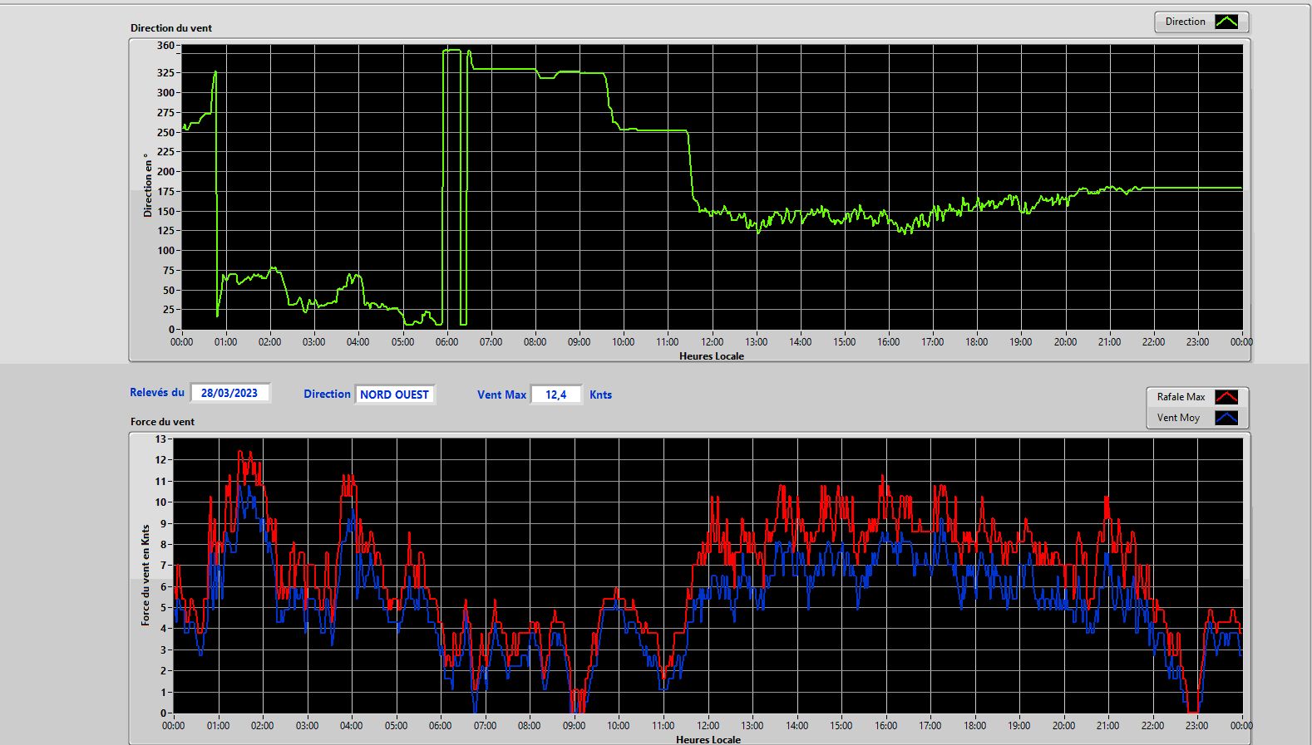
Task: Click 01:00 on wind force time axis
Action: pyautogui.click(x=218, y=725)
